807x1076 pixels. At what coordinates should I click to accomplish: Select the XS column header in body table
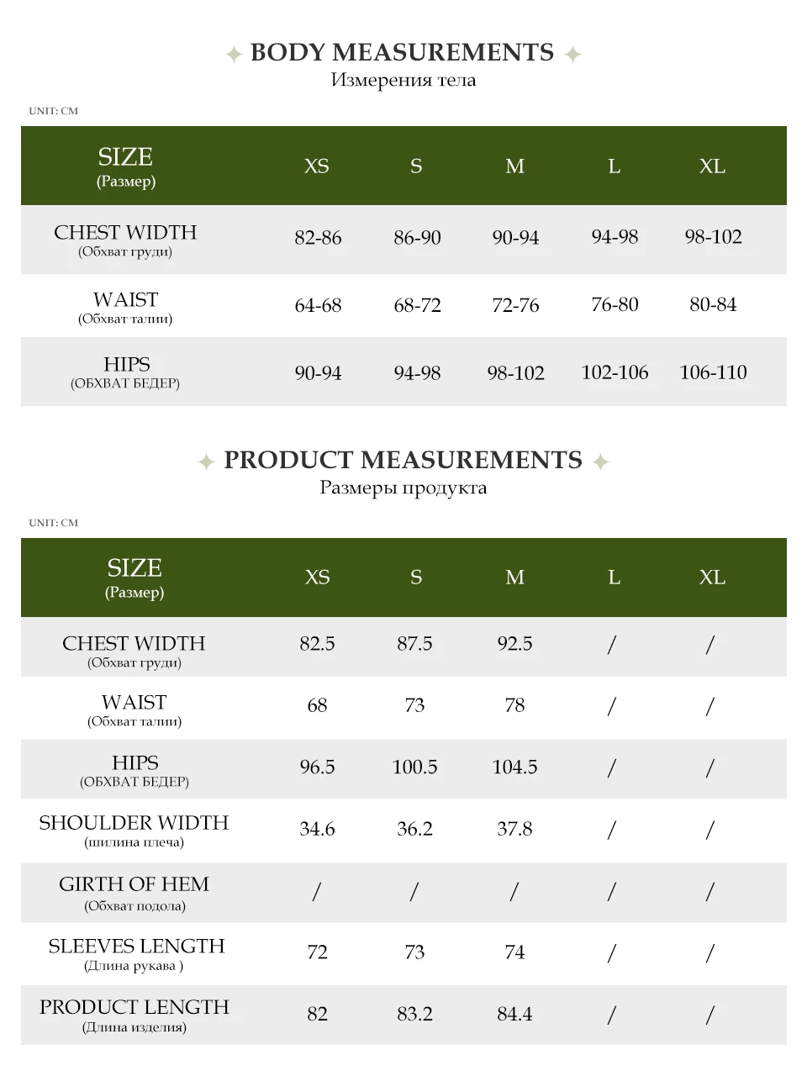(317, 166)
